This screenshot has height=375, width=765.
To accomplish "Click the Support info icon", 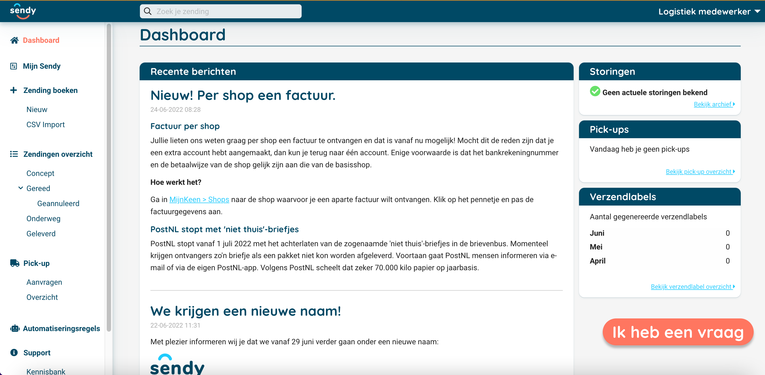I will (x=14, y=352).
